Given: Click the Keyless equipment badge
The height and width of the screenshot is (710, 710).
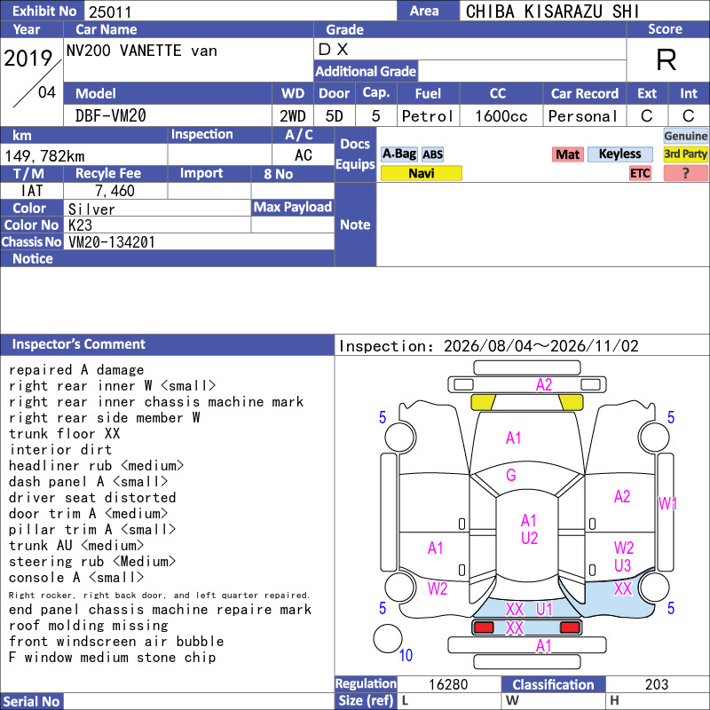Looking at the screenshot, I should tap(619, 154).
